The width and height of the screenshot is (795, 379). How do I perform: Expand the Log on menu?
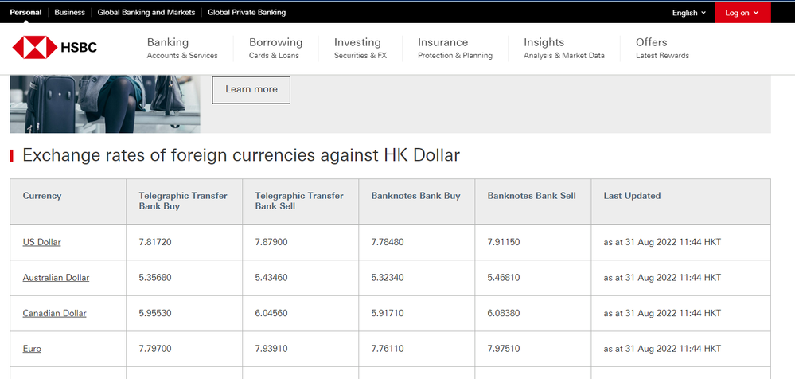click(742, 13)
